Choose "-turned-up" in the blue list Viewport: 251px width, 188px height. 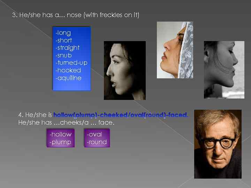(71, 63)
